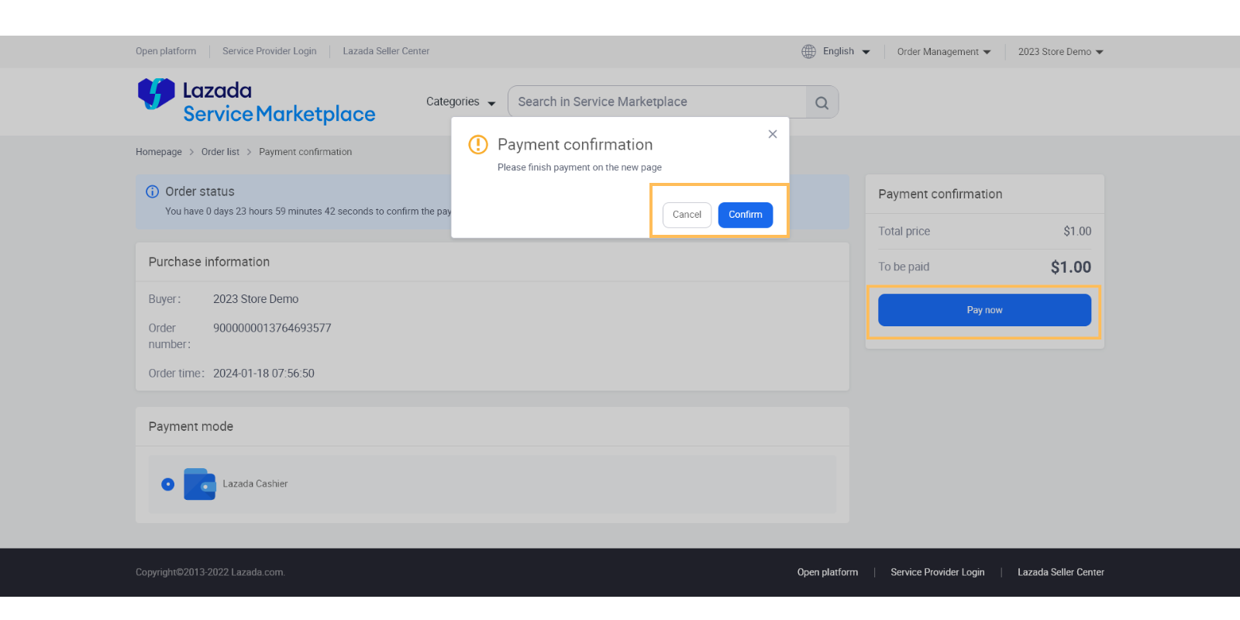
Task: Open the Open platform link in top bar
Action: pos(166,51)
